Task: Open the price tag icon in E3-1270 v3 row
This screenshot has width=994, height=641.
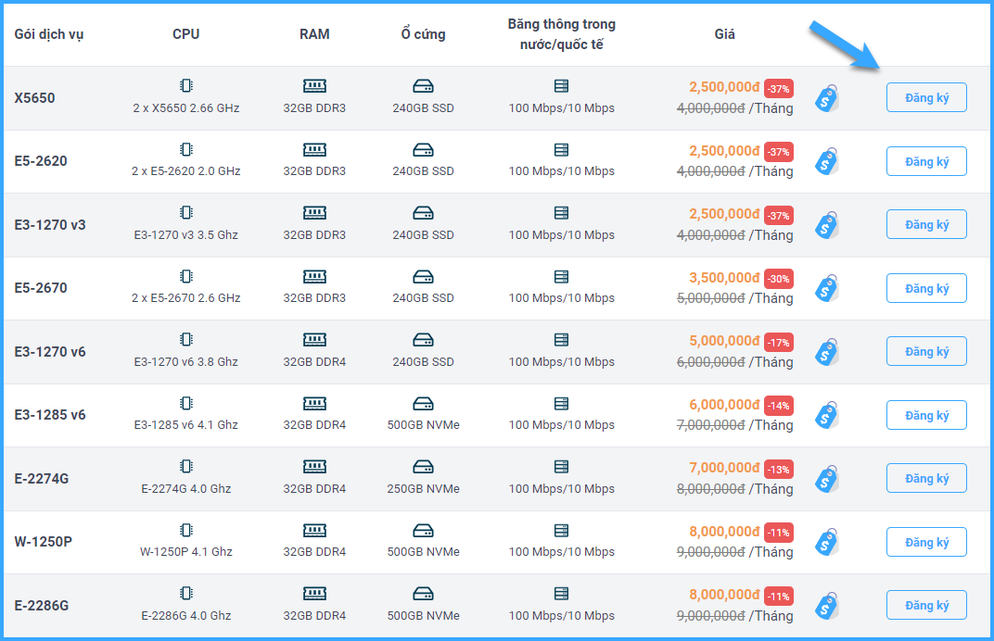Action: 827,225
